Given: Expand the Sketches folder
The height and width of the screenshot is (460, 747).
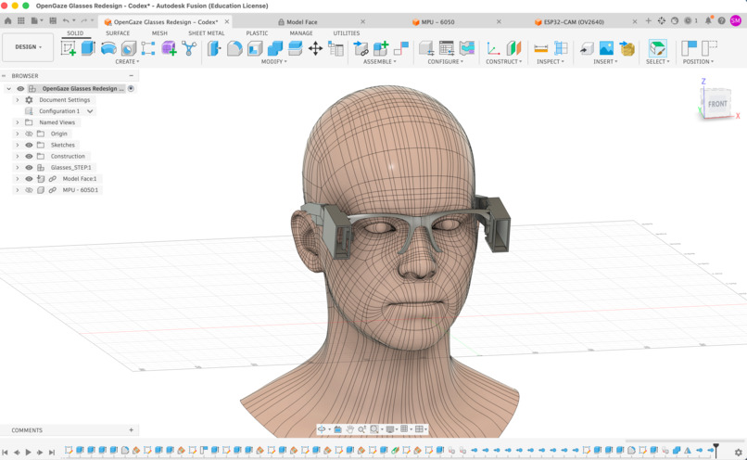Looking at the screenshot, I should tap(18, 145).
